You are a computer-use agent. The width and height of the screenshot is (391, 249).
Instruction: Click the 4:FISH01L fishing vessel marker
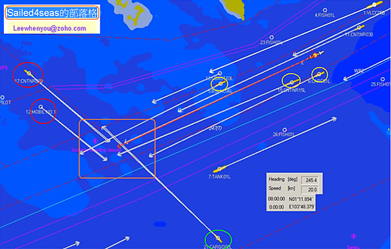coord(325,10)
